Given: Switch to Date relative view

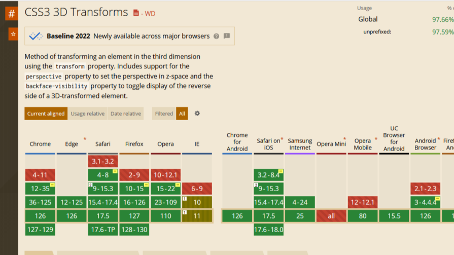Looking at the screenshot, I should pyautogui.click(x=126, y=114).
